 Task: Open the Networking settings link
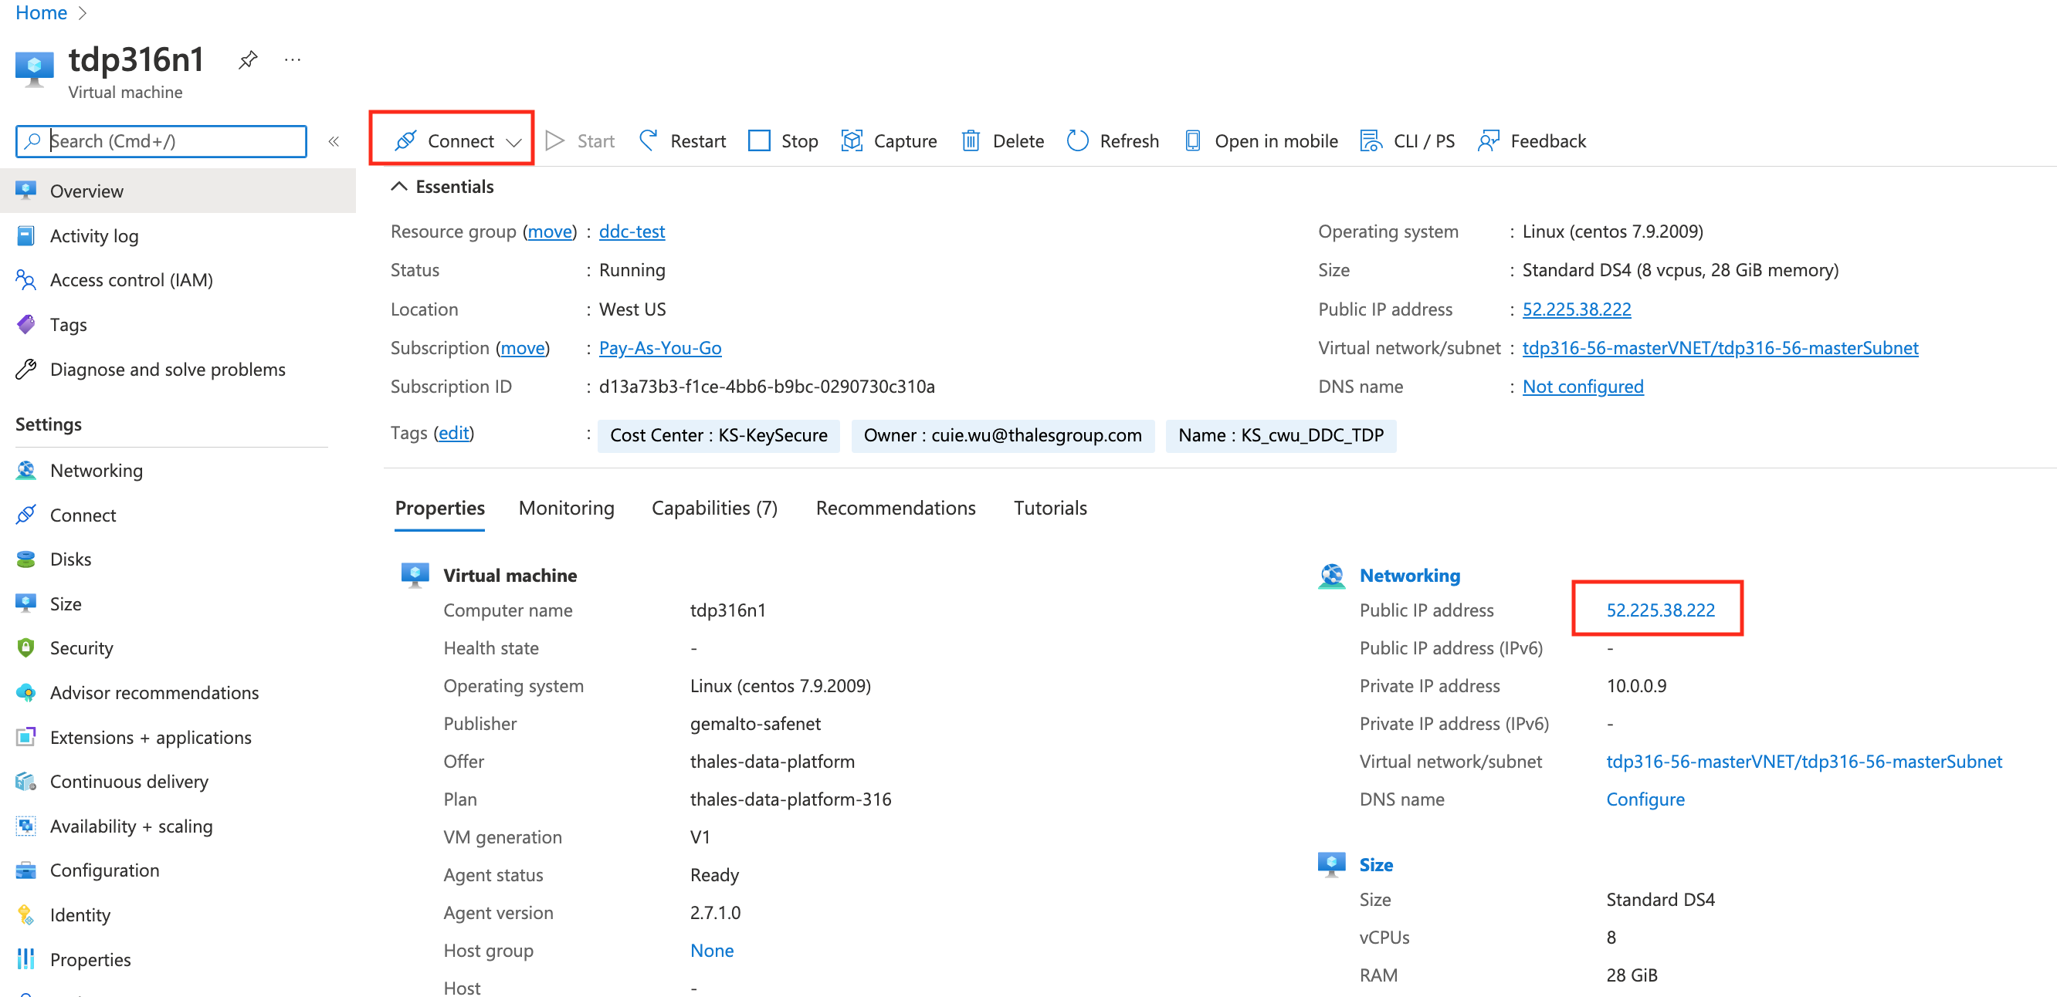98,470
